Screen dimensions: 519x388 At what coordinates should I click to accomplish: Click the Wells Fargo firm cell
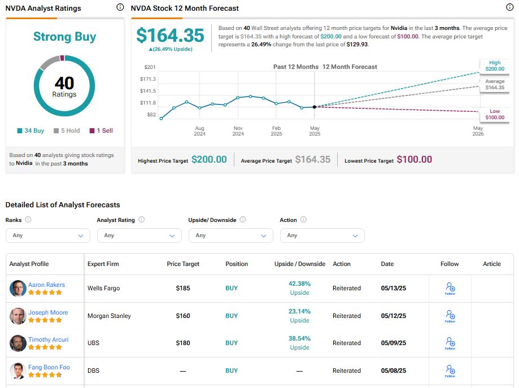(103, 289)
